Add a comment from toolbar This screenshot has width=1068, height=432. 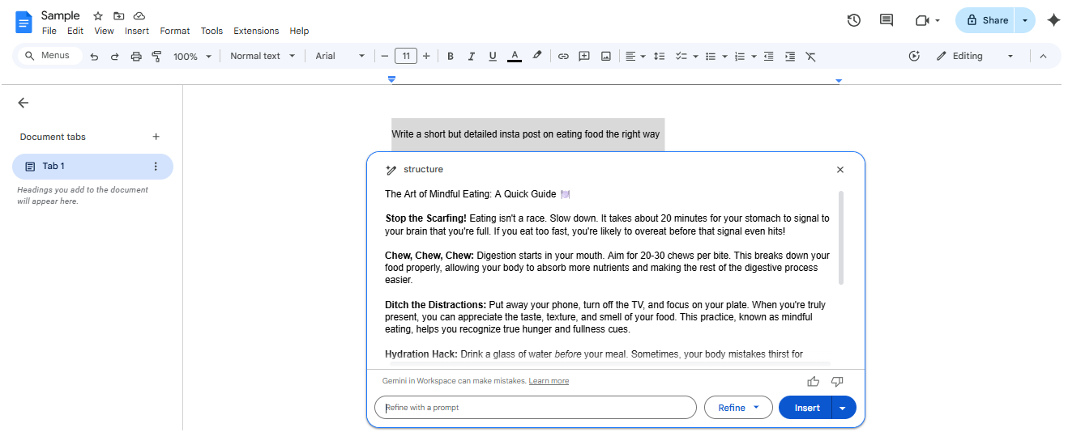pyautogui.click(x=583, y=57)
